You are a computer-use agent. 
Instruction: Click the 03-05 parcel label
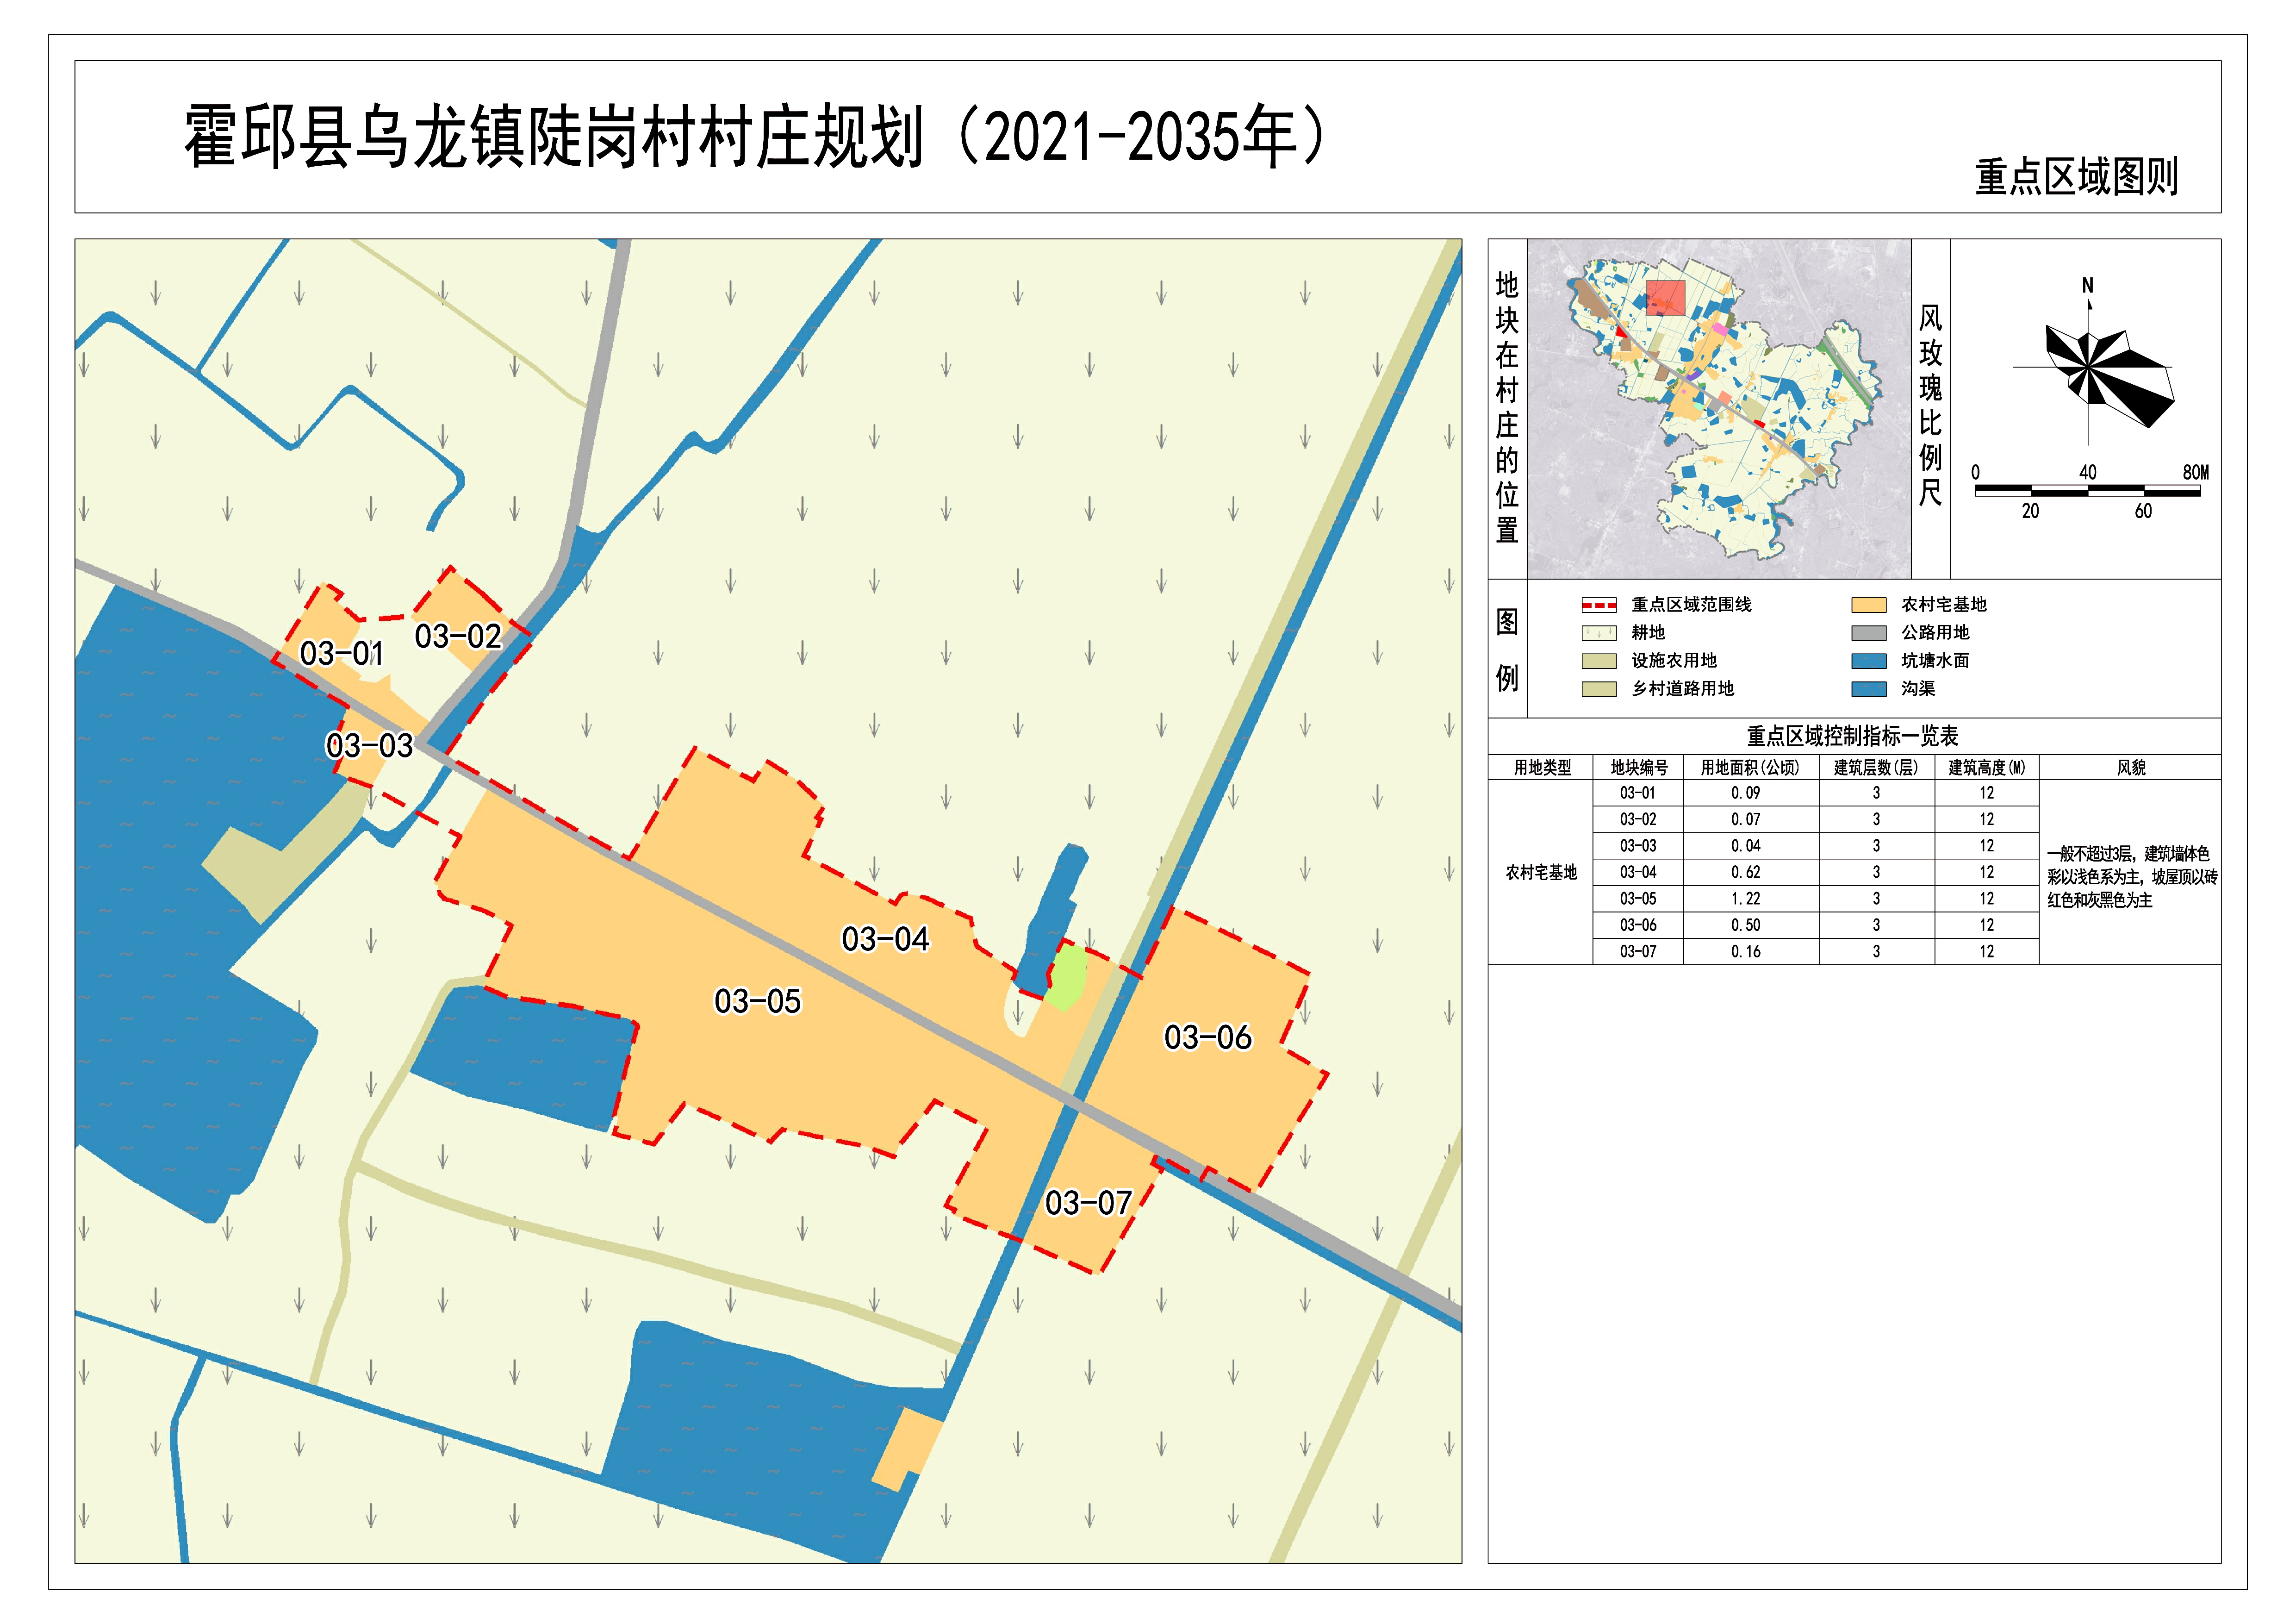click(x=757, y=1001)
